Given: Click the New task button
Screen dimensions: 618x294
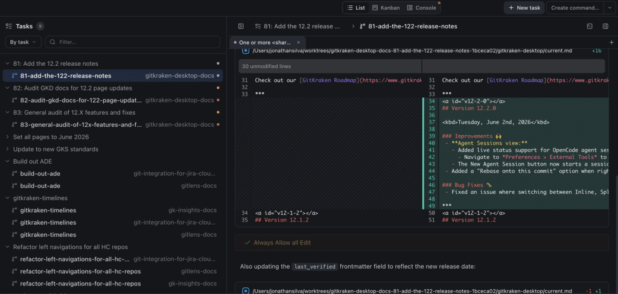Looking at the screenshot, I should pyautogui.click(x=524, y=7).
